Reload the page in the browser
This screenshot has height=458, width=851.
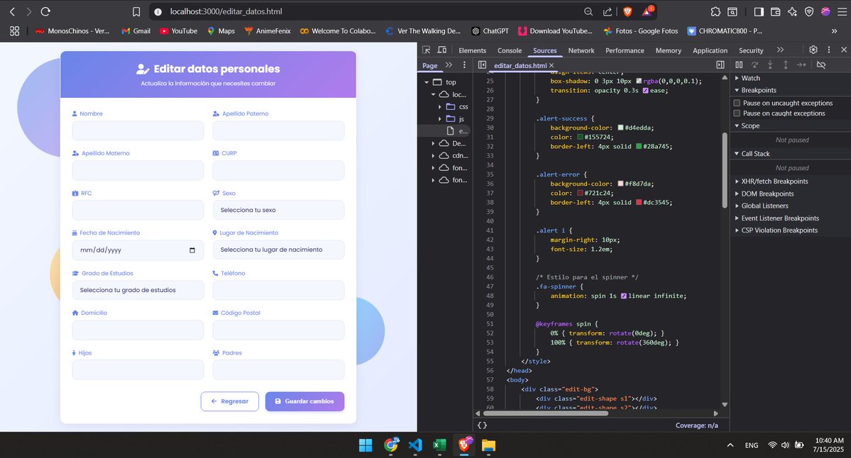45,11
